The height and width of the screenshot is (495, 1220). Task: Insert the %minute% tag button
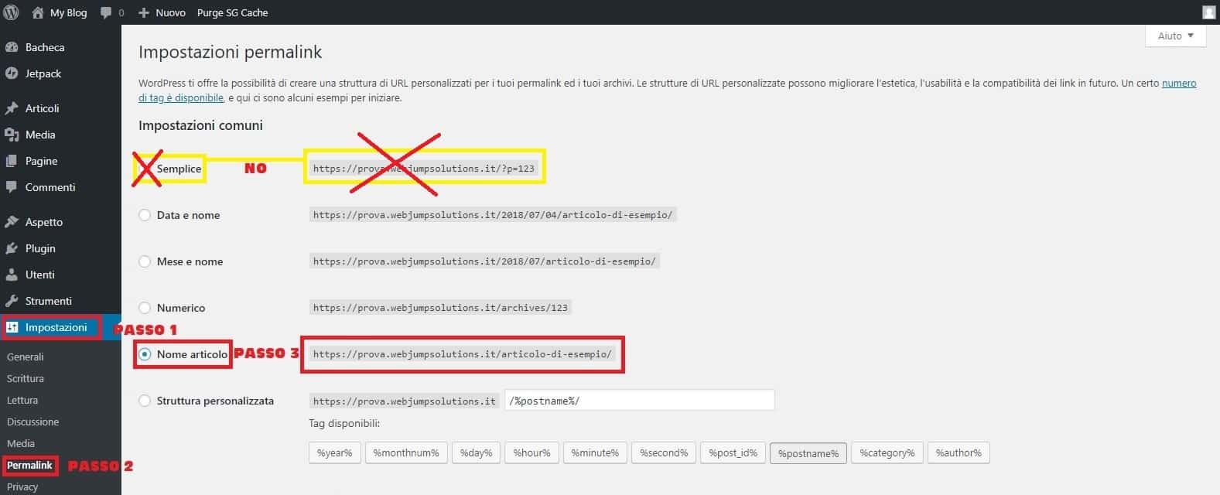(595, 452)
